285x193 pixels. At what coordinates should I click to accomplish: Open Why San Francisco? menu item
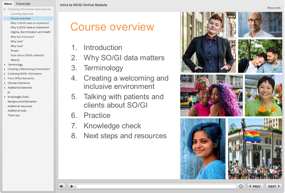pyautogui.click(x=22, y=37)
